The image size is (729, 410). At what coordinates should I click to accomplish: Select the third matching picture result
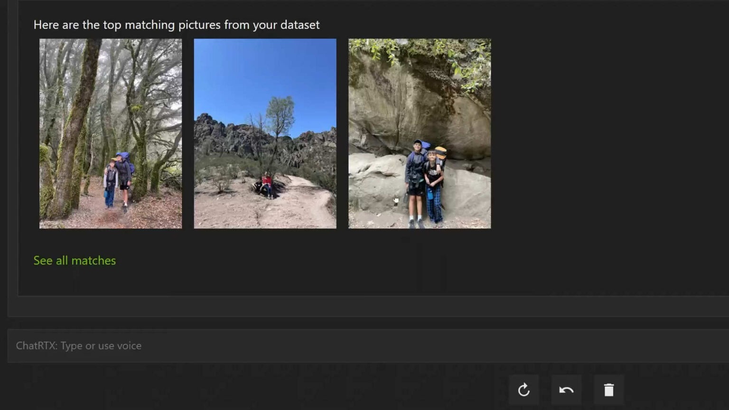pos(420,133)
